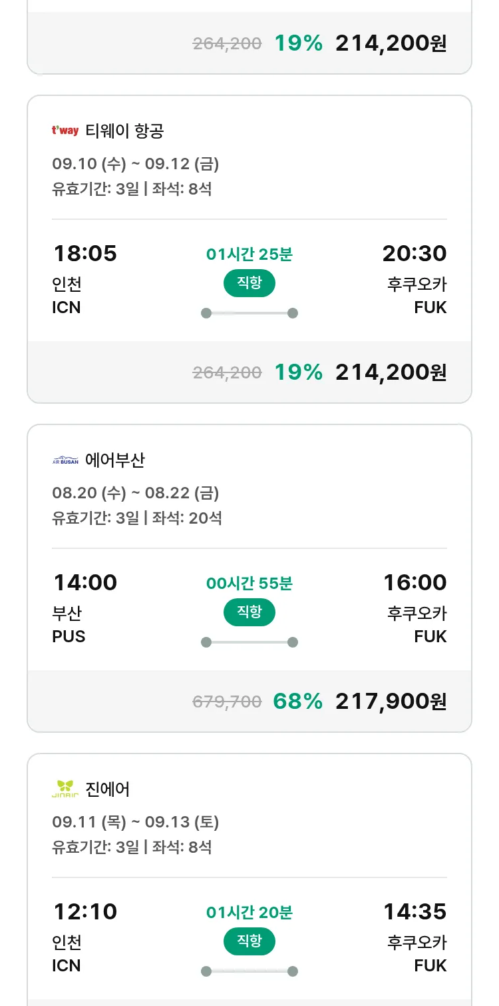Select the 08.20 (수) ~ 08.22 (금) date range
Screen dimensions: 499x1006
(x=136, y=493)
